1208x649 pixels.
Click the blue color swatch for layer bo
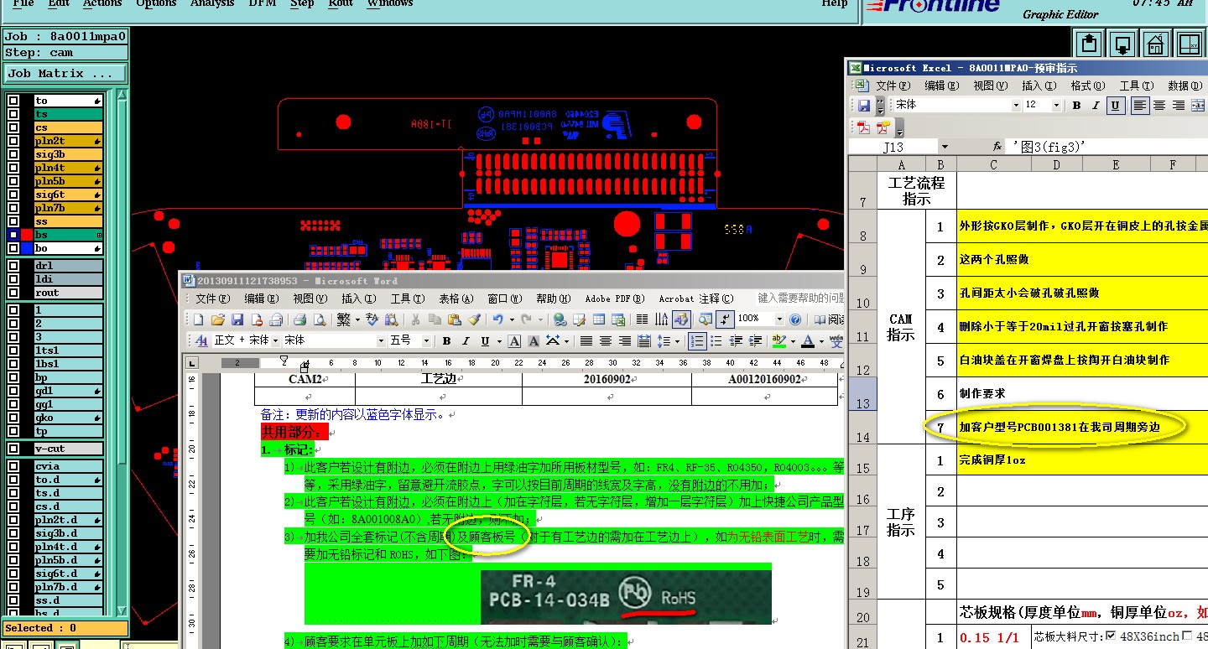[27, 248]
